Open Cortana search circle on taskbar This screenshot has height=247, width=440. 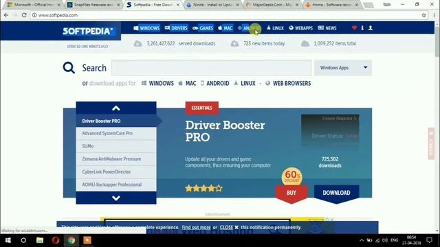(x=23, y=240)
